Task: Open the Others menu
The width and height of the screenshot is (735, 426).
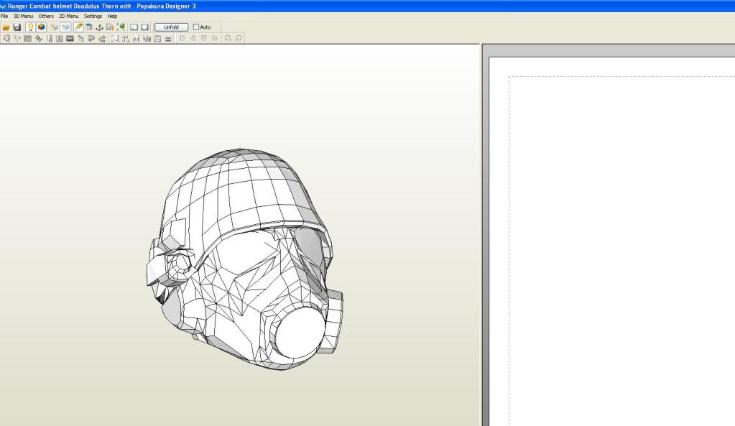Action: click(x=46, y=16)
